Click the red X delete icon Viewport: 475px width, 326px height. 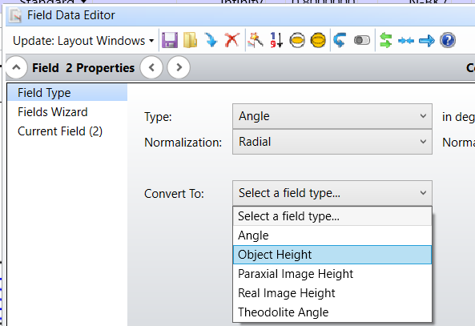point(232,40)
